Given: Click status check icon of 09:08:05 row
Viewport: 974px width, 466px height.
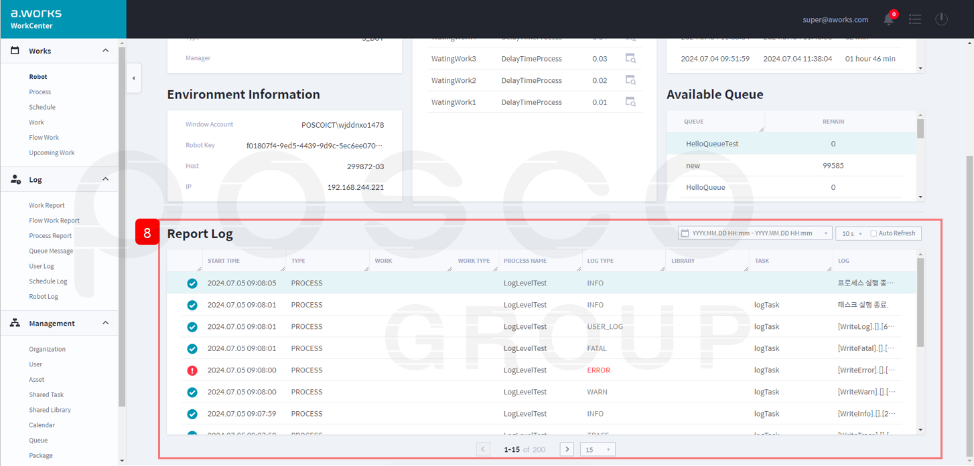Looking at the screenshot, I should [192, 283].
